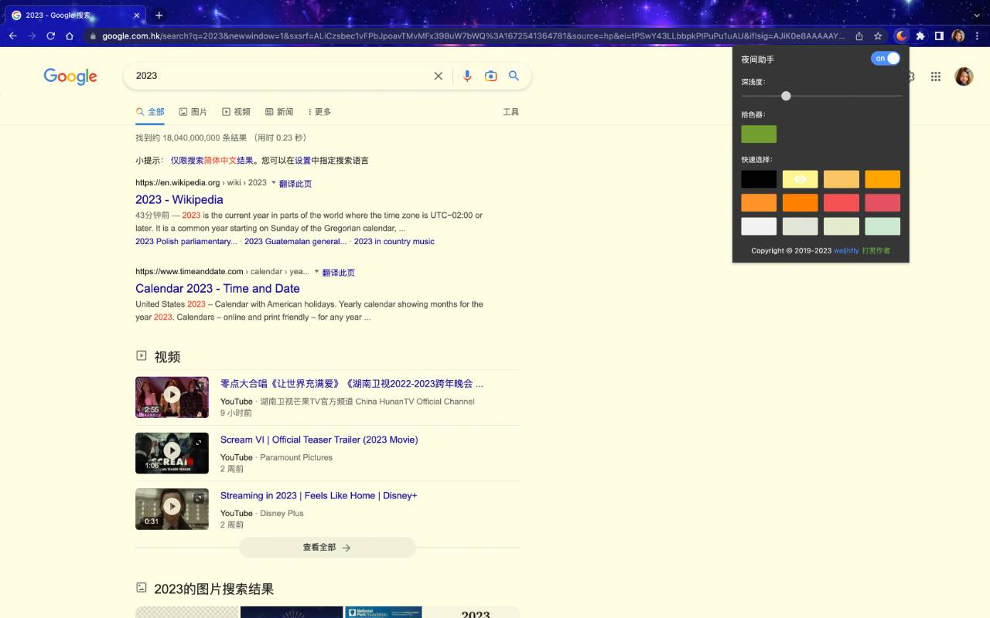The height and width of the screenshot is (618, 990).
Task: Select the black quick color swatch
Action: point(759,179)
